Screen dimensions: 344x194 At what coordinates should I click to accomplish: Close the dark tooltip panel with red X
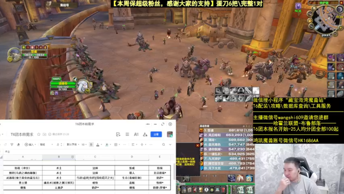coord(197,145)
